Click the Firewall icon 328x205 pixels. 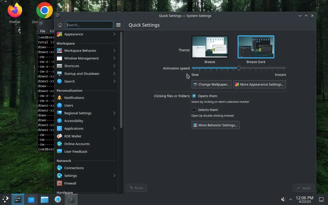59,183
